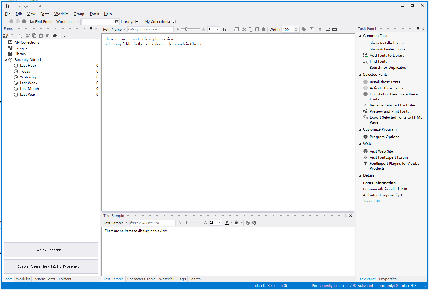
Task: Open the File menu
Action: point(8,14)
